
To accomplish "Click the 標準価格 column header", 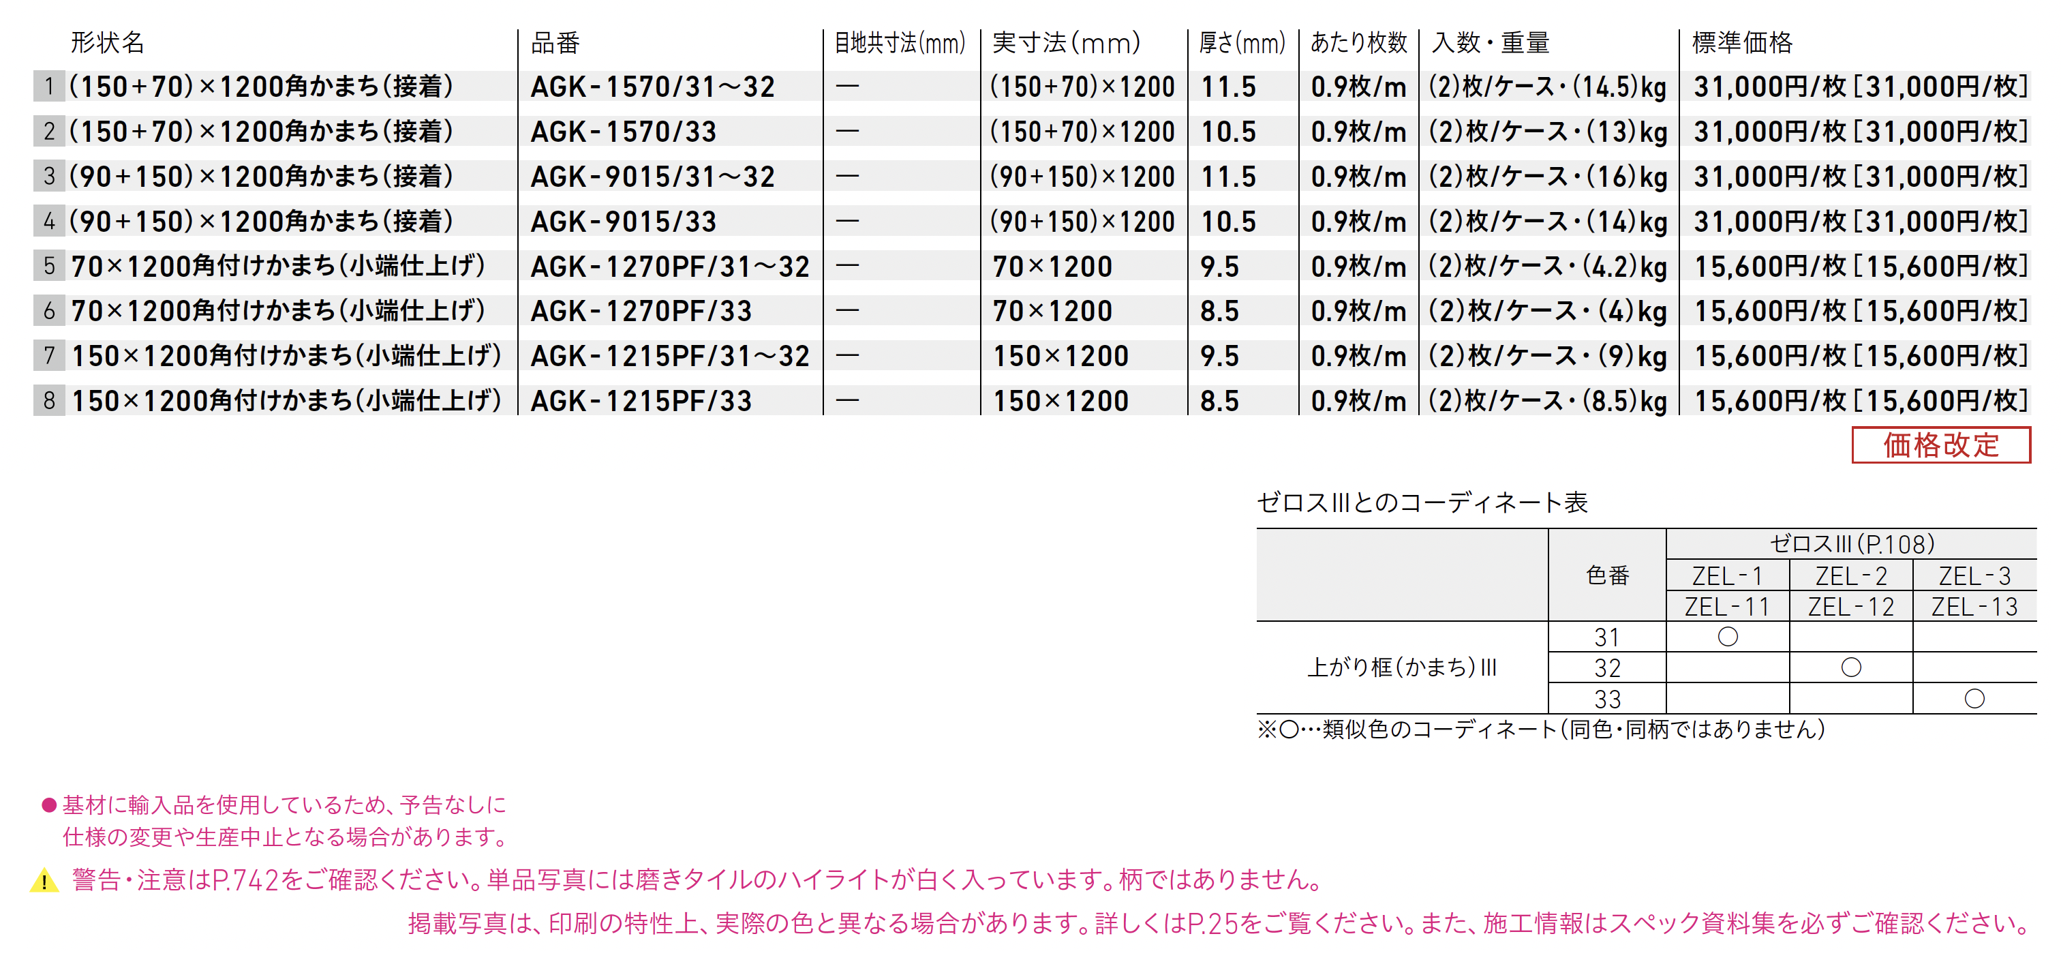I will click(x=1742, y=42).
